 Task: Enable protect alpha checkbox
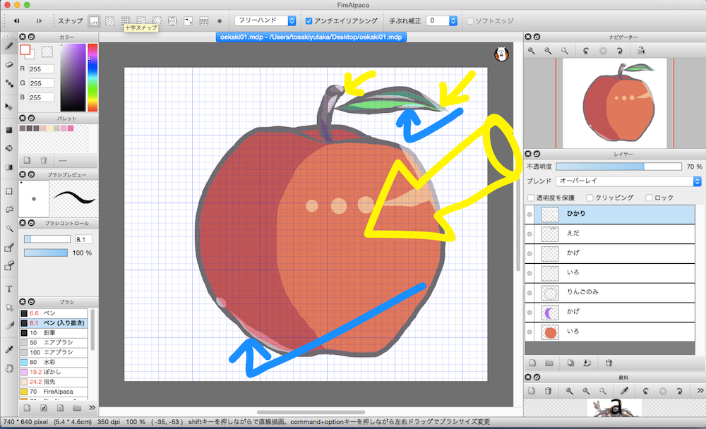click(x=532, y=198)
